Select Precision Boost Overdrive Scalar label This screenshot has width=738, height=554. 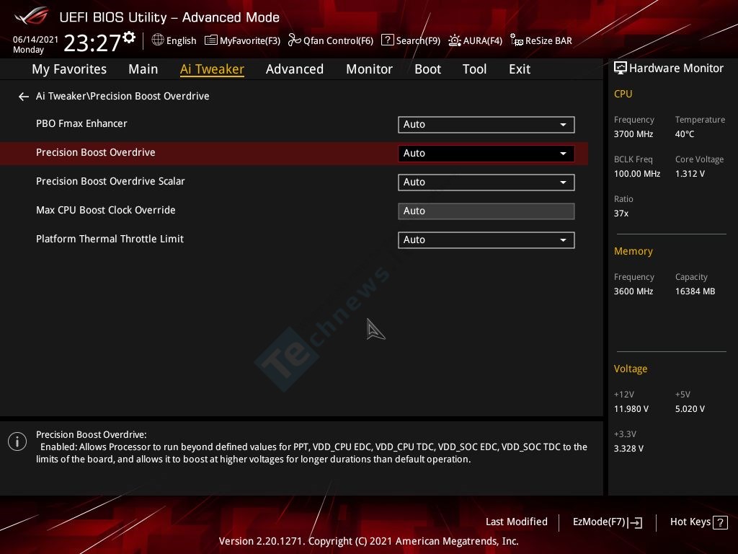click(x=110, y=181)
